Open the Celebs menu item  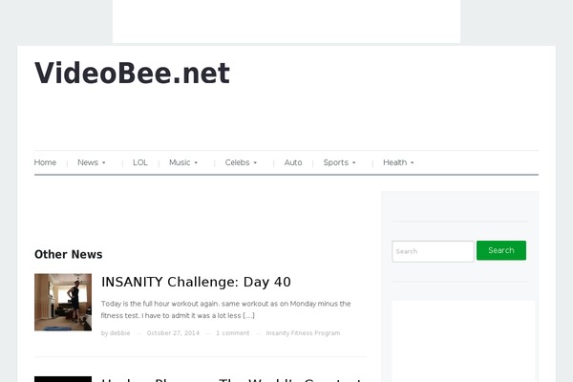pyautogui.click(x=237, y=162)
